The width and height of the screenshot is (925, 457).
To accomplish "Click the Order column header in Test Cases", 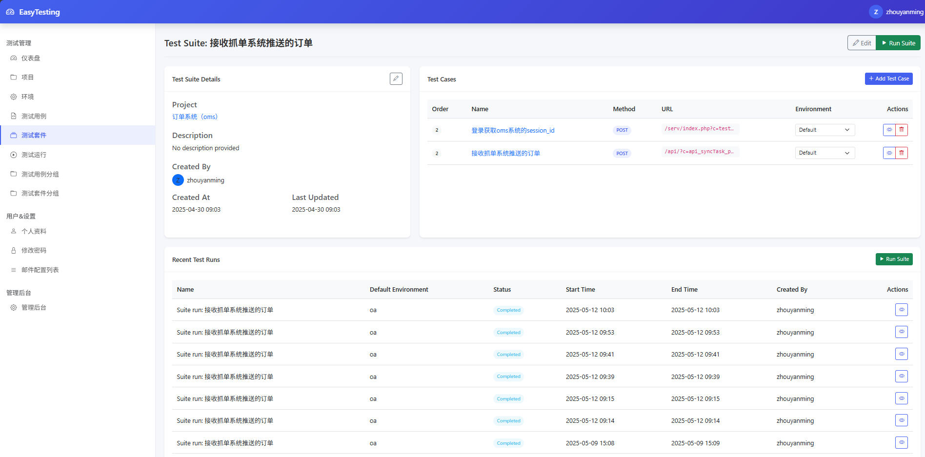I will coord(440,109).
